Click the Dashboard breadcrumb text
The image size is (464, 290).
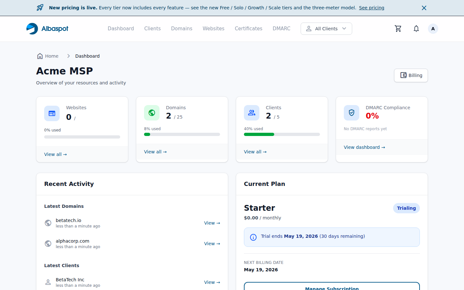87,56
